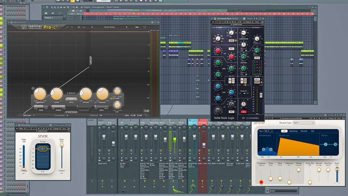Click the Playlist speaker icon
Image resolution: width=348 pixels, height=196 pixels.
82,7
